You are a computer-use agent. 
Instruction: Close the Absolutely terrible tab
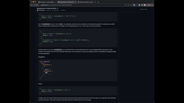pos(95,2)
